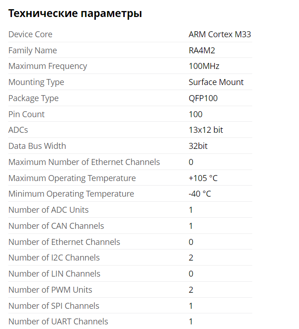Select the Number of CAN Channels label
Viewport: 299px width, 329px height.
(x=56, y=226)
